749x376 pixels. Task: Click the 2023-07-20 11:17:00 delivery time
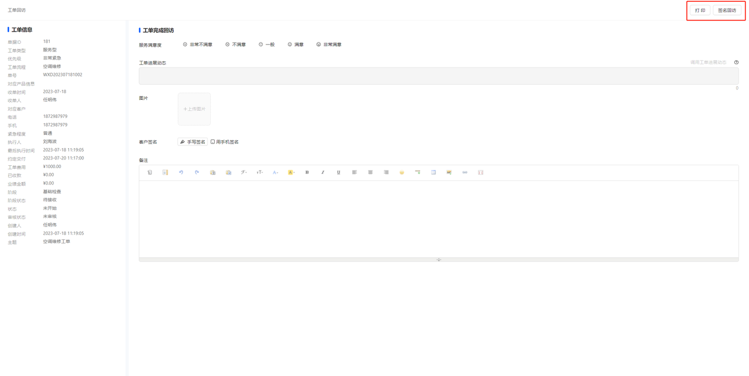click(x=63, y=158)
